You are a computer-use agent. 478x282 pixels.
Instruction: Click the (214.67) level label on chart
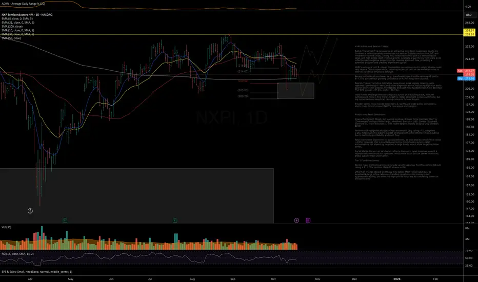(243, 71)
